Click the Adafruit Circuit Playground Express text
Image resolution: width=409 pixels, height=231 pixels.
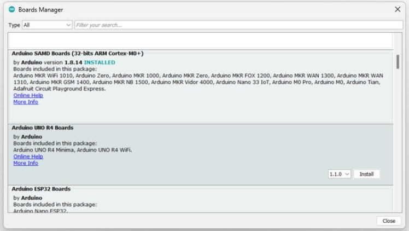click(60, 89)
